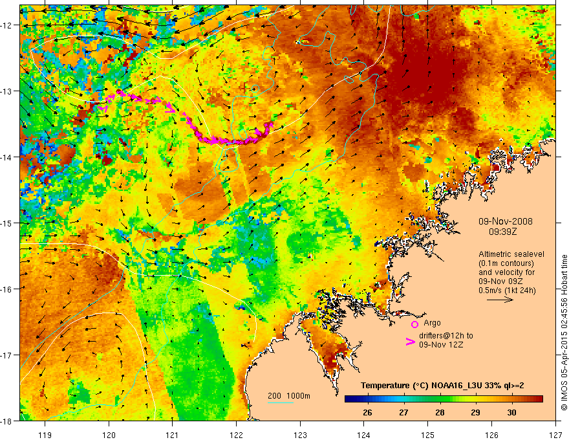
Task: Click longitude axis label 119
Action: (45, 435)
